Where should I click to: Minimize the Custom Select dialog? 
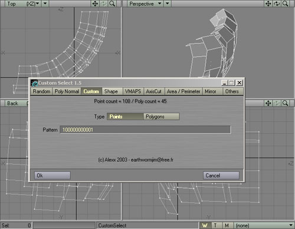(224, 83)
